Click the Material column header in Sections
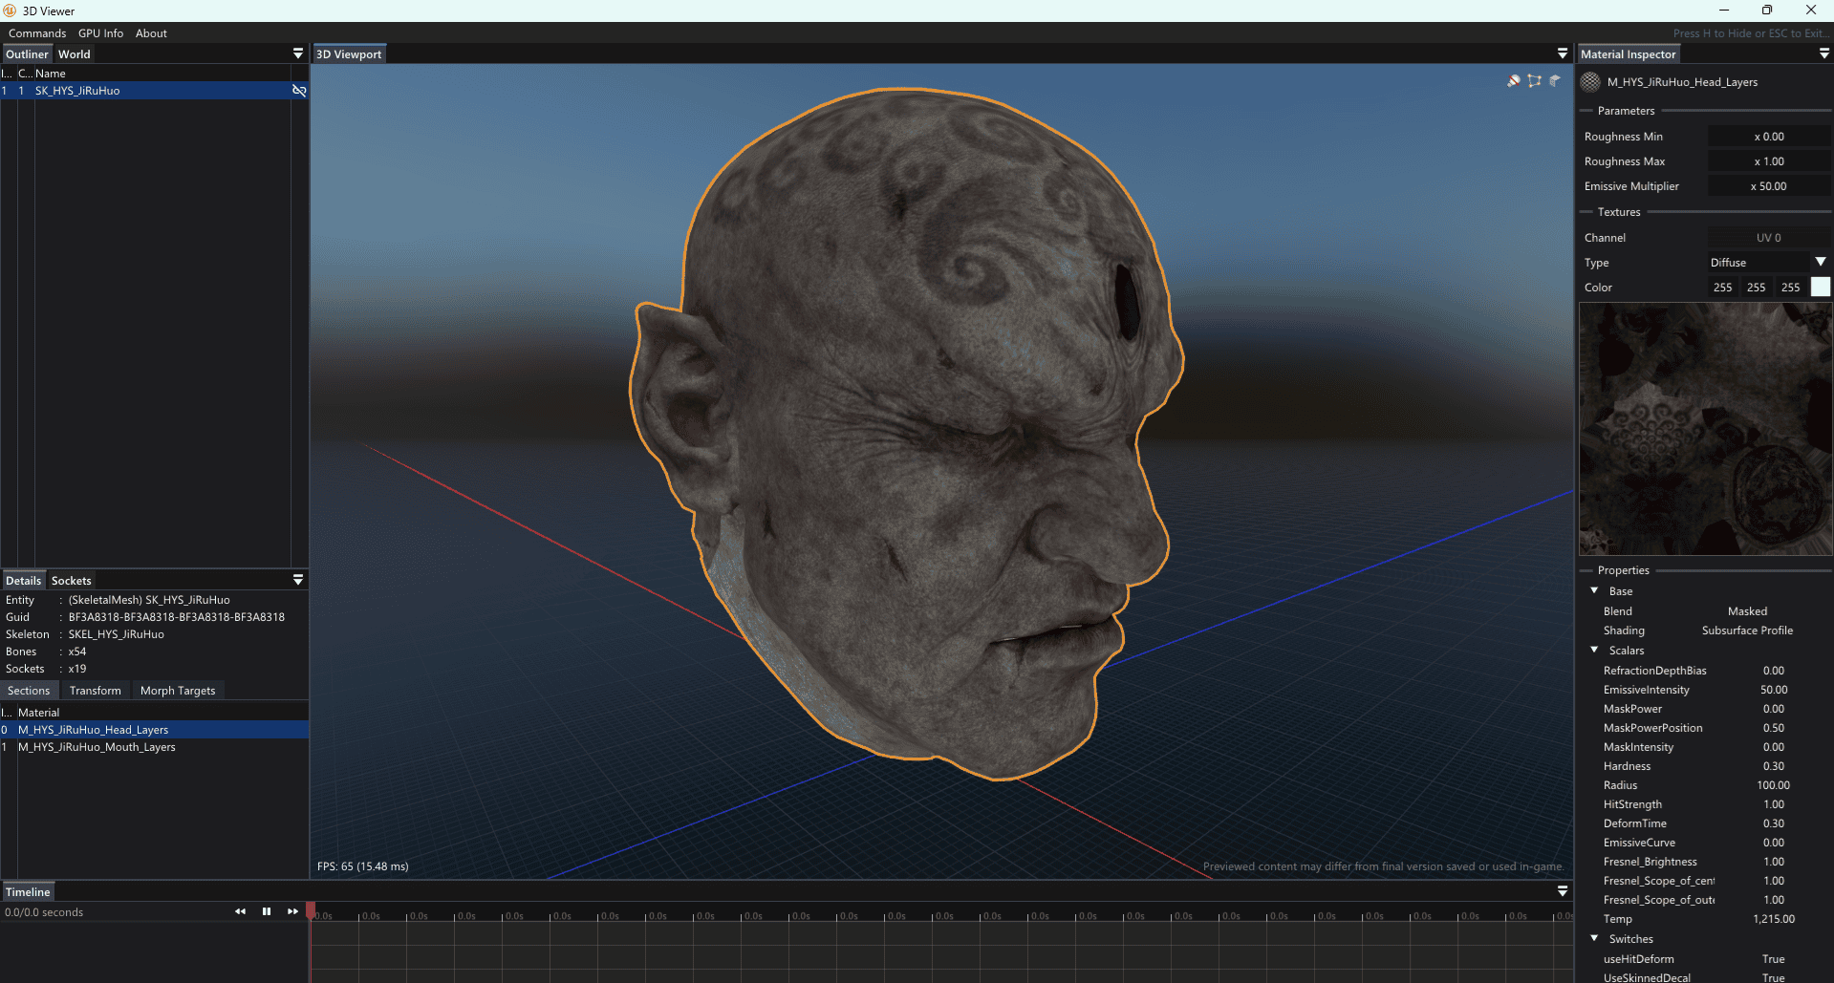This screenshot has height=983, width=1834. point(38,713)
